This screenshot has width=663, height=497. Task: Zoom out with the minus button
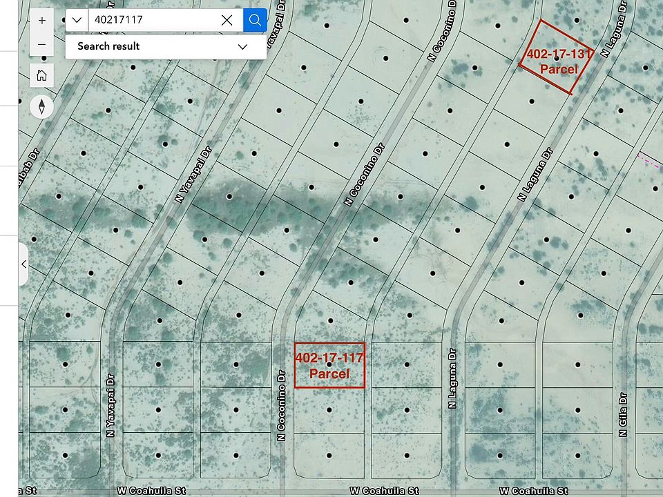click(42, 45)
